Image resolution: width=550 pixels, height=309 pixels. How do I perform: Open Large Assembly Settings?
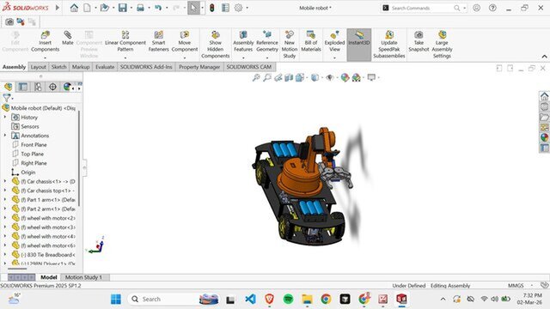[442, 45]
